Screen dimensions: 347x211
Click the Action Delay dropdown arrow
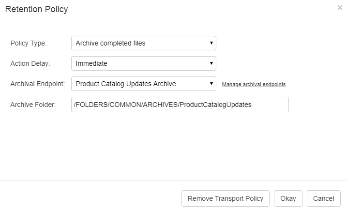tap(211, 63)
